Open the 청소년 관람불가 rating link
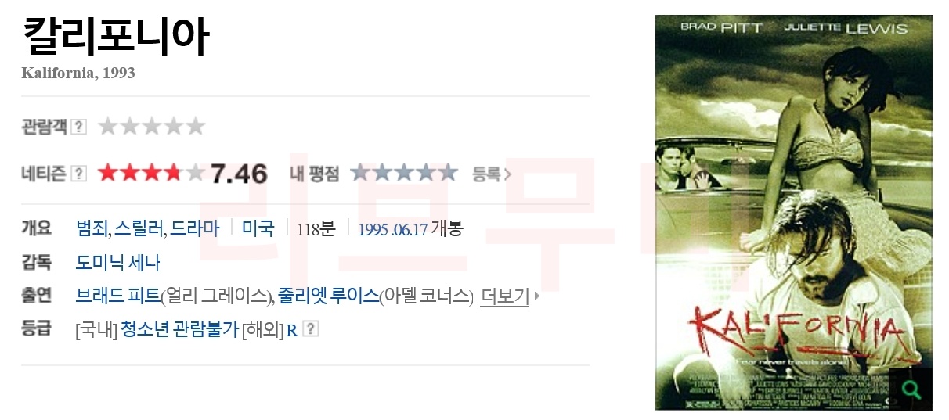Image resolution: width=949 pixels, height=420 pixels. (x=179, y=329)
